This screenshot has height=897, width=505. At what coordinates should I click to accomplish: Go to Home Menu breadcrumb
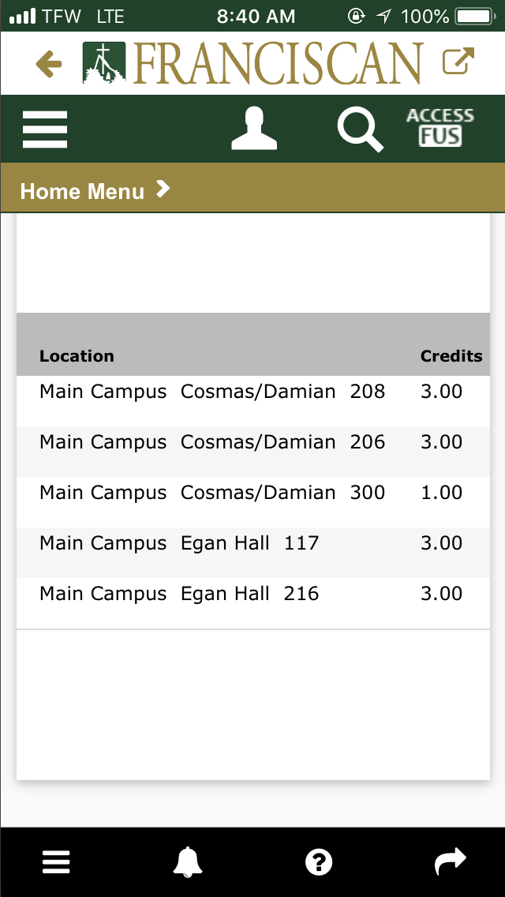(82, 191)
